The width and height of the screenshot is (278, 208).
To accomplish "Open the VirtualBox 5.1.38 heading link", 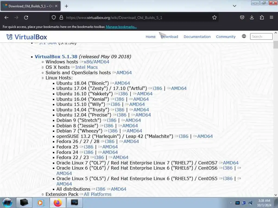I will point(56,57).
